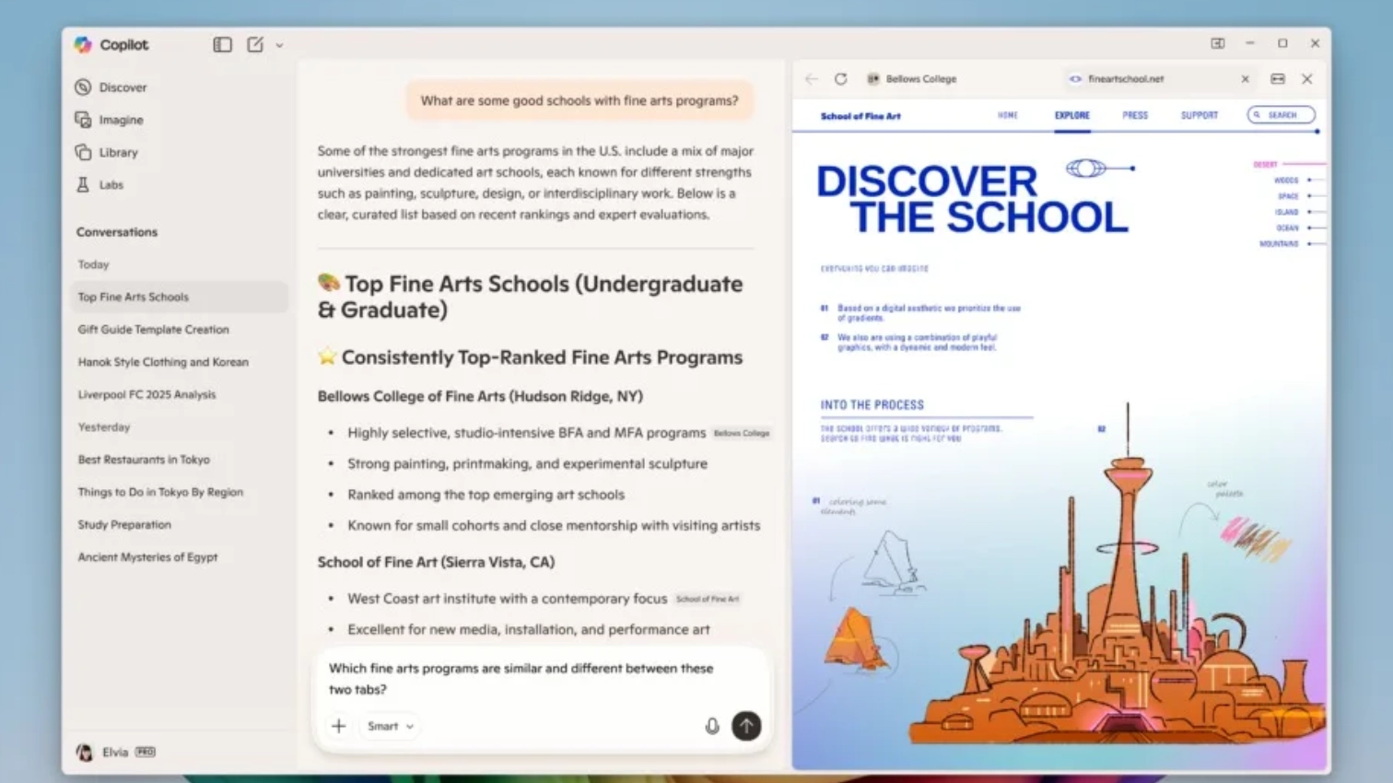
Task: Click the PRO badge beside Elvia
Action: 146,752
